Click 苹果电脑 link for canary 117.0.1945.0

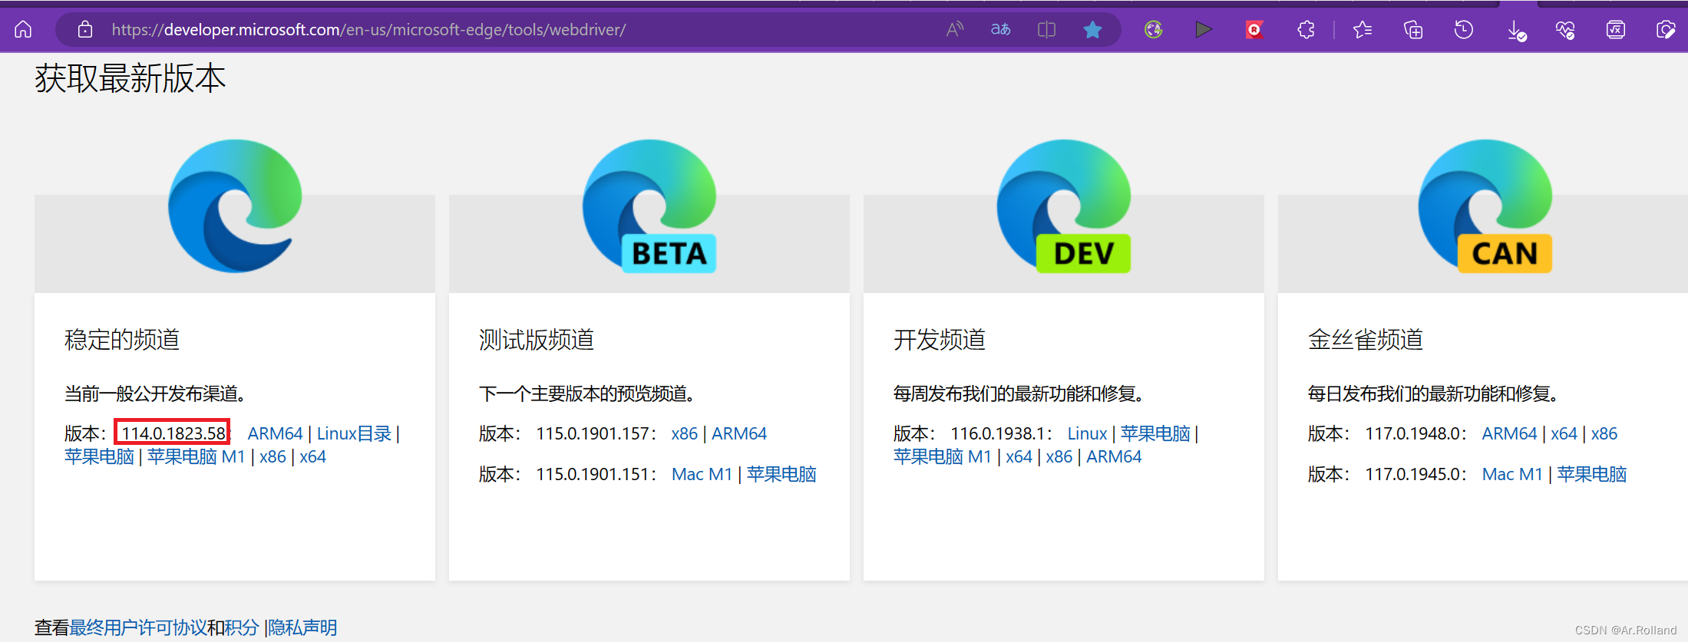click(1592, 474)
